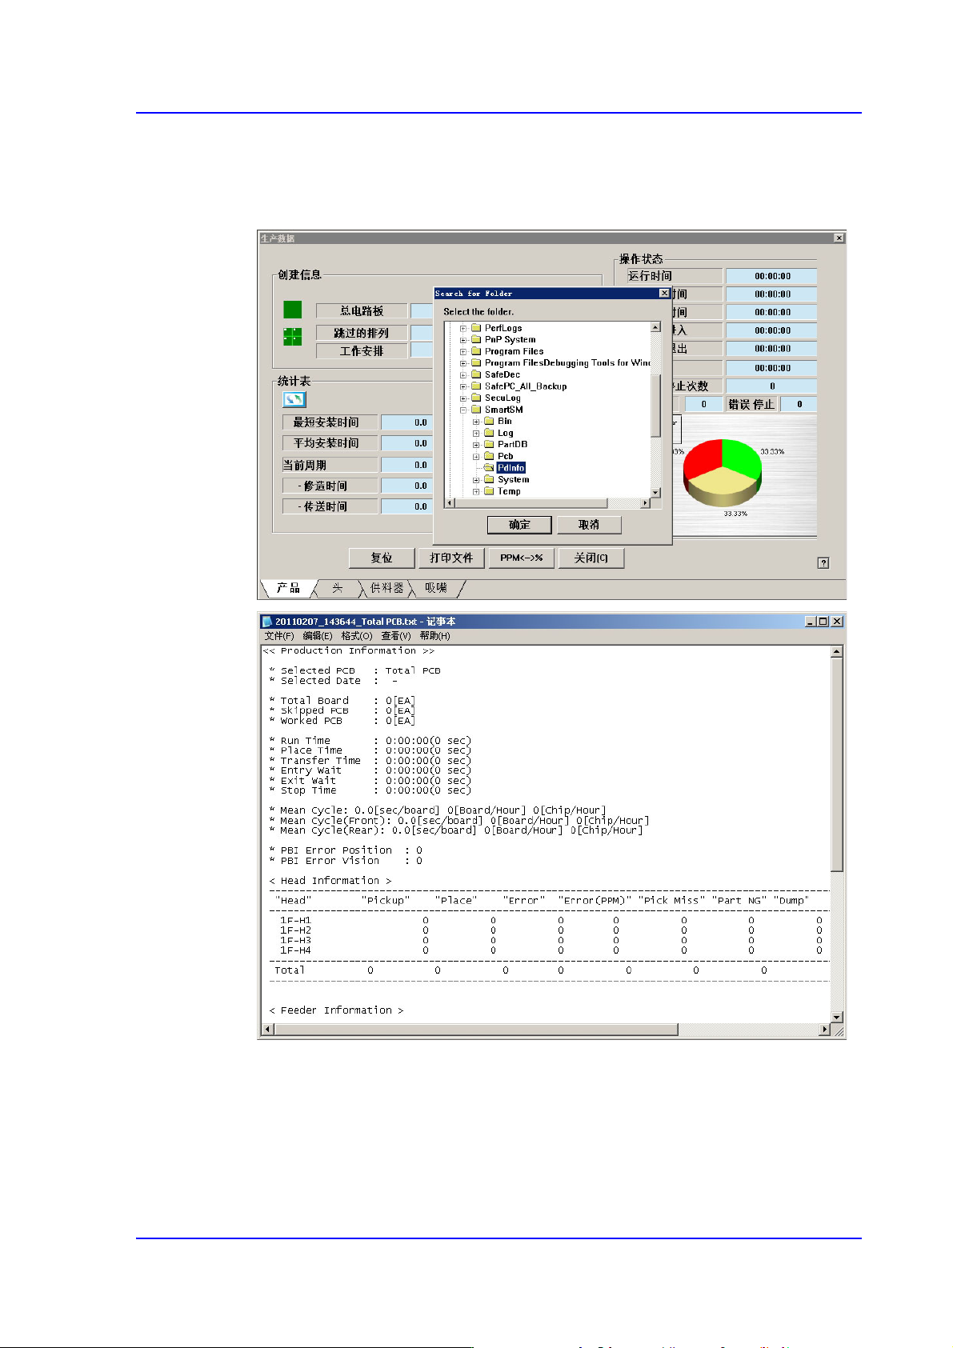Screen dimensions: 953x1348
Task: Switch to the 吸嘴 tab
Action: pos(436,588)
